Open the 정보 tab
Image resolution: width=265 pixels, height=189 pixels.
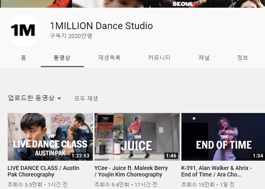click(243, 58)
